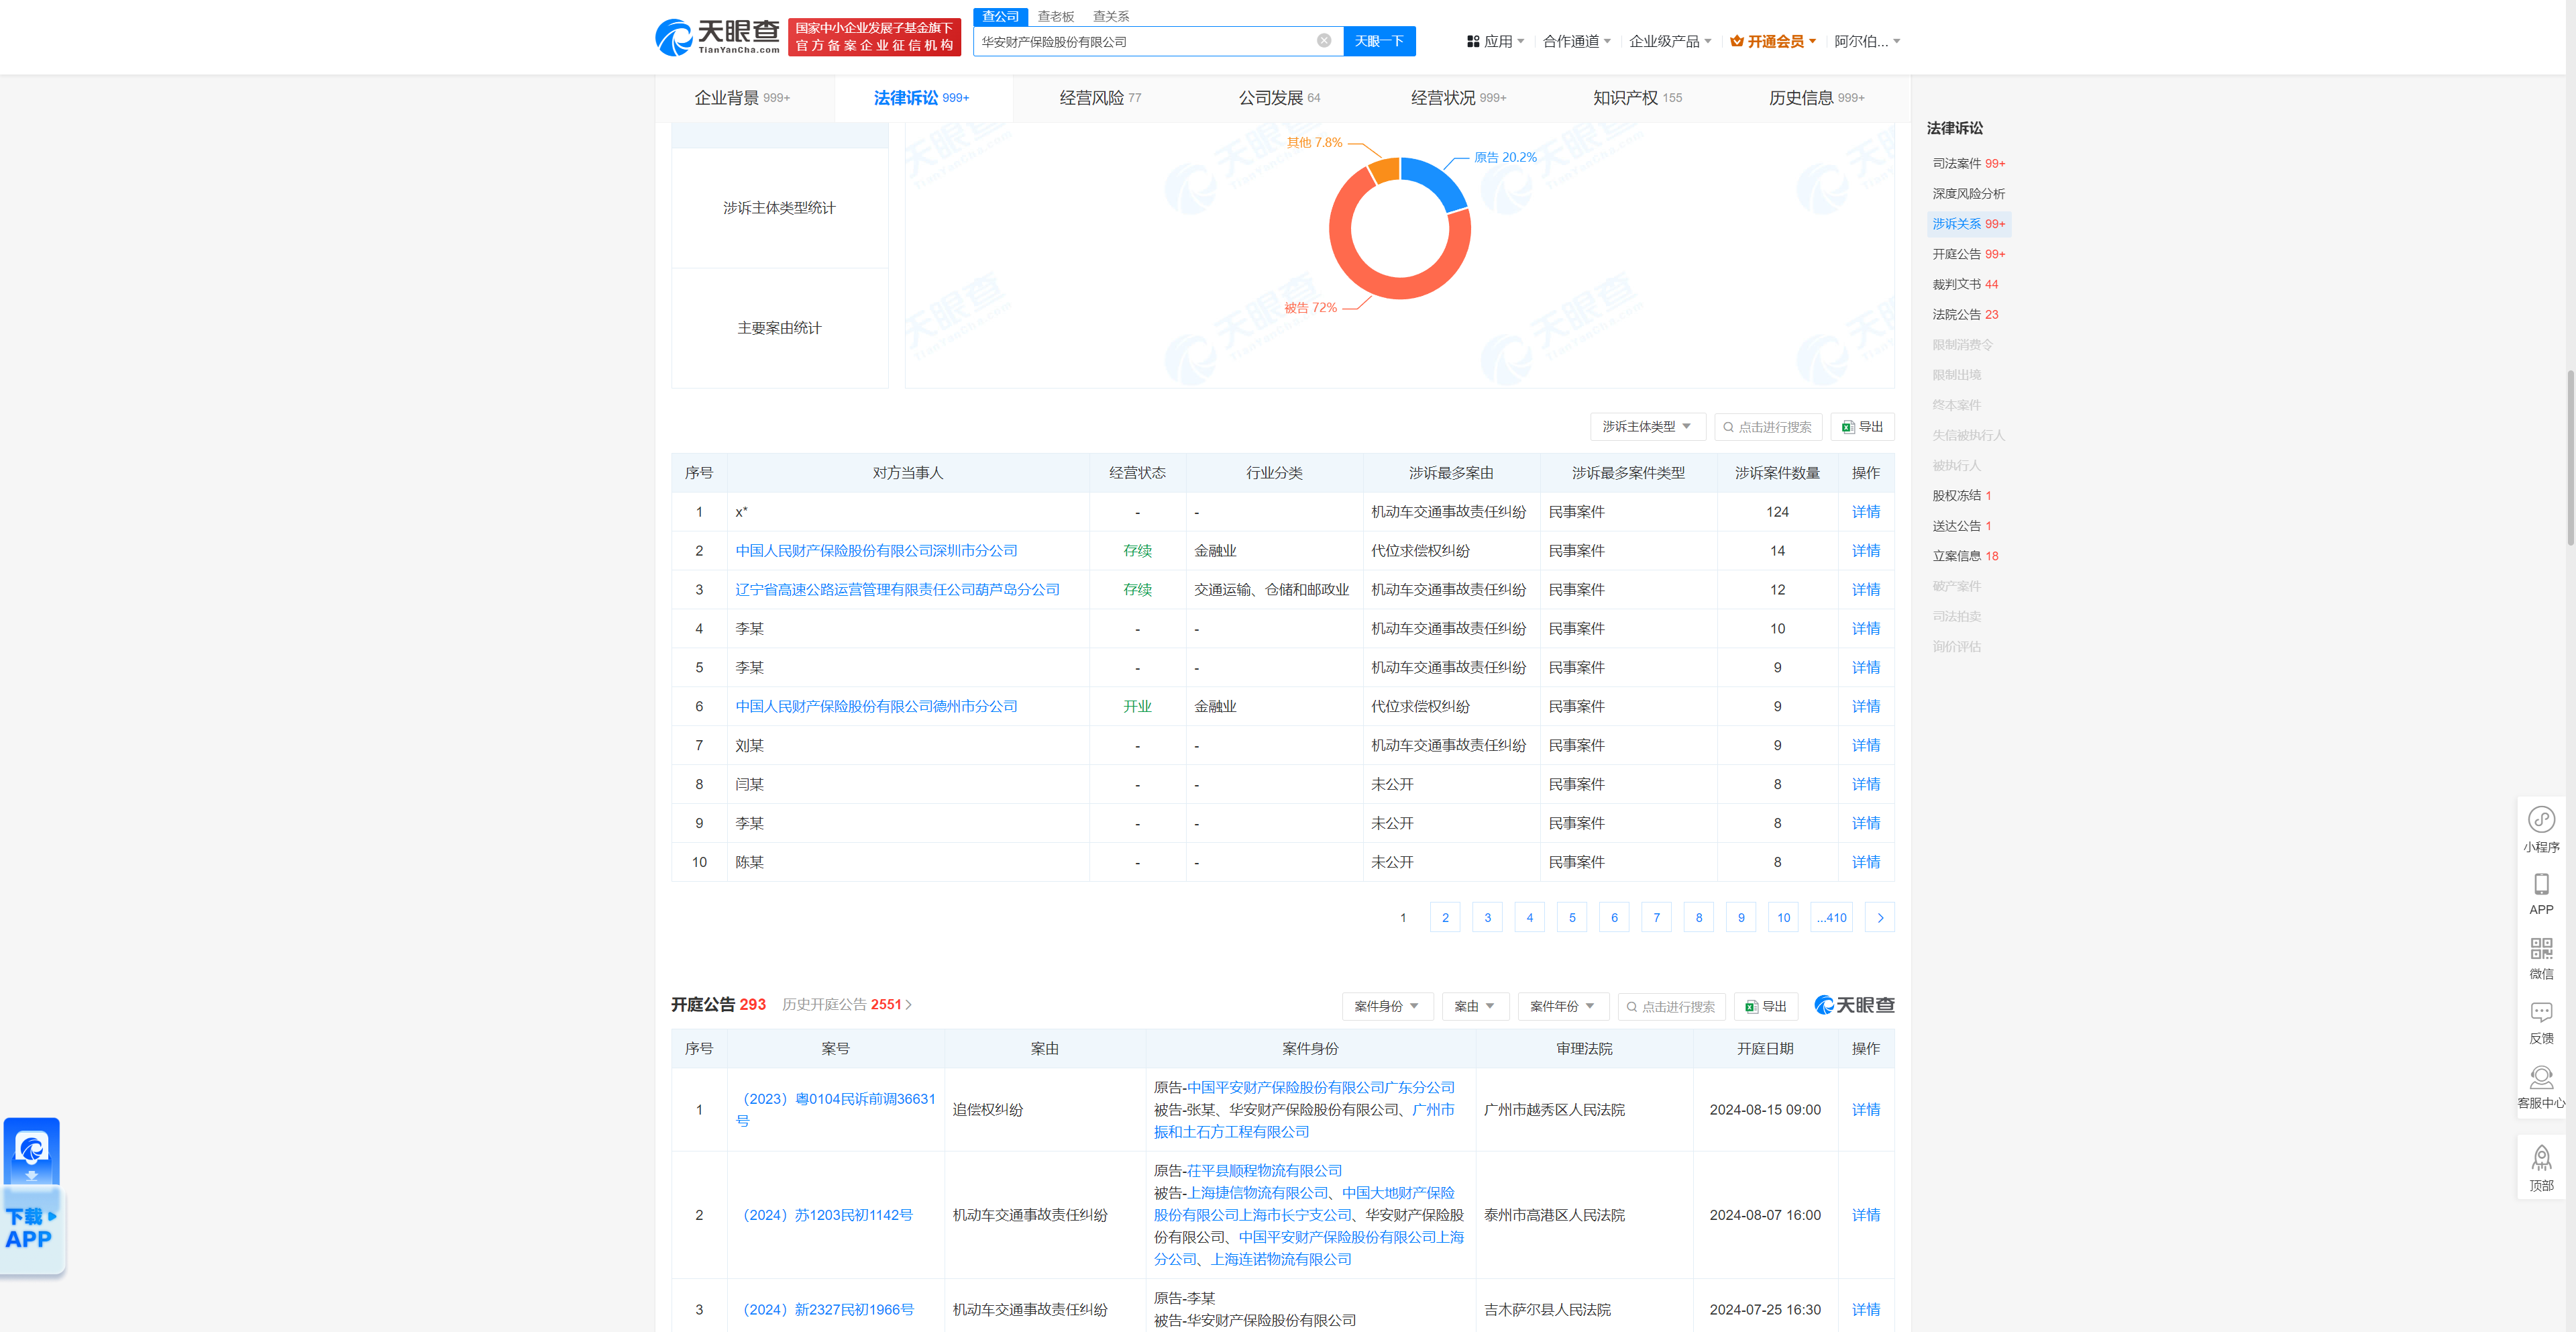This screenshot has height=1332, width=2576.
Task: Open the 反馈 feedback icon
Action: click(2541, 1013)
